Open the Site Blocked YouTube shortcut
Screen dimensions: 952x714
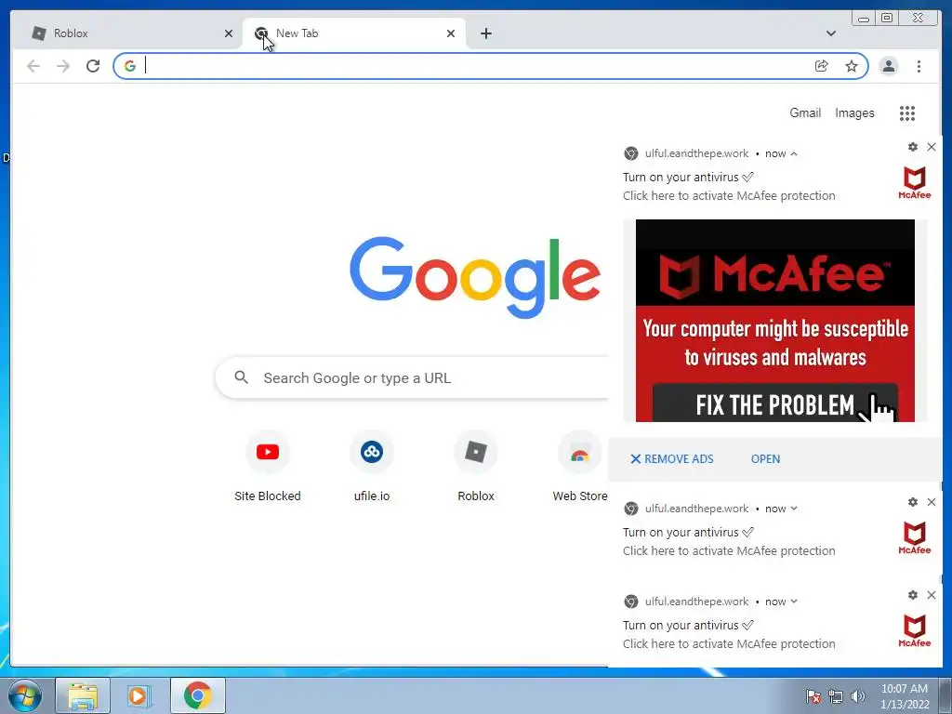click(x=268, y=467)
